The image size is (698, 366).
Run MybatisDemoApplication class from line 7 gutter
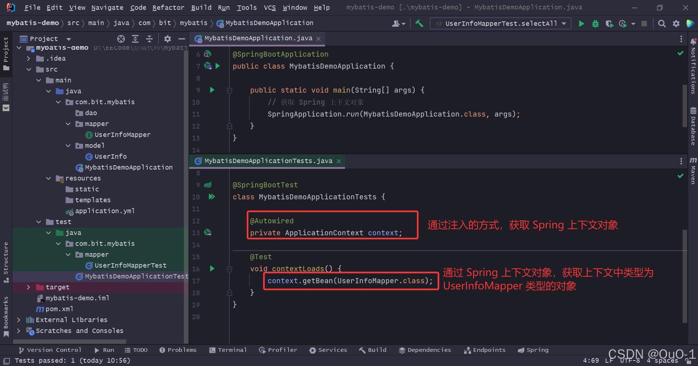pos(218,66)
